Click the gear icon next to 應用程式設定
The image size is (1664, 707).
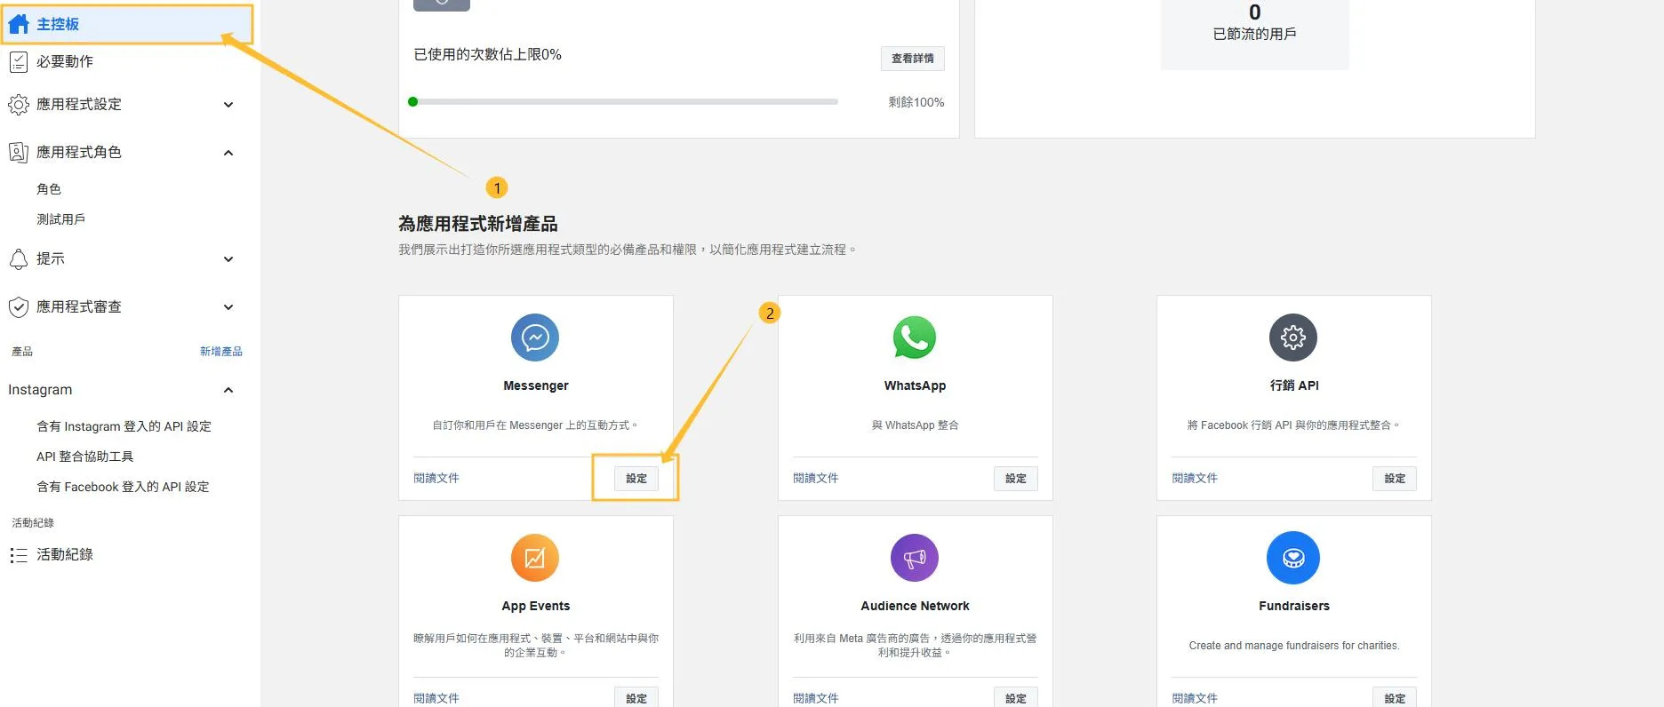18,105
